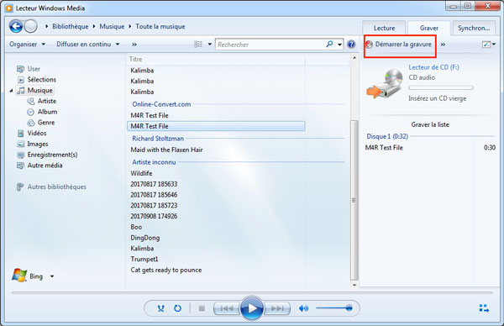
Task: Select Maid with the Flaxen Hair
Action: pyautogui.click(x=166, y=150)
